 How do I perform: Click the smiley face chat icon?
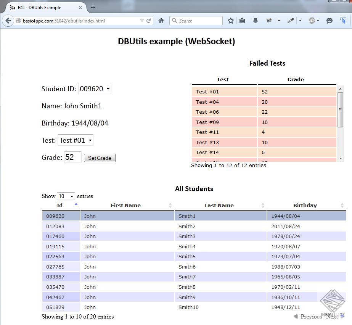pyautogui.click(x=329, y=21)
